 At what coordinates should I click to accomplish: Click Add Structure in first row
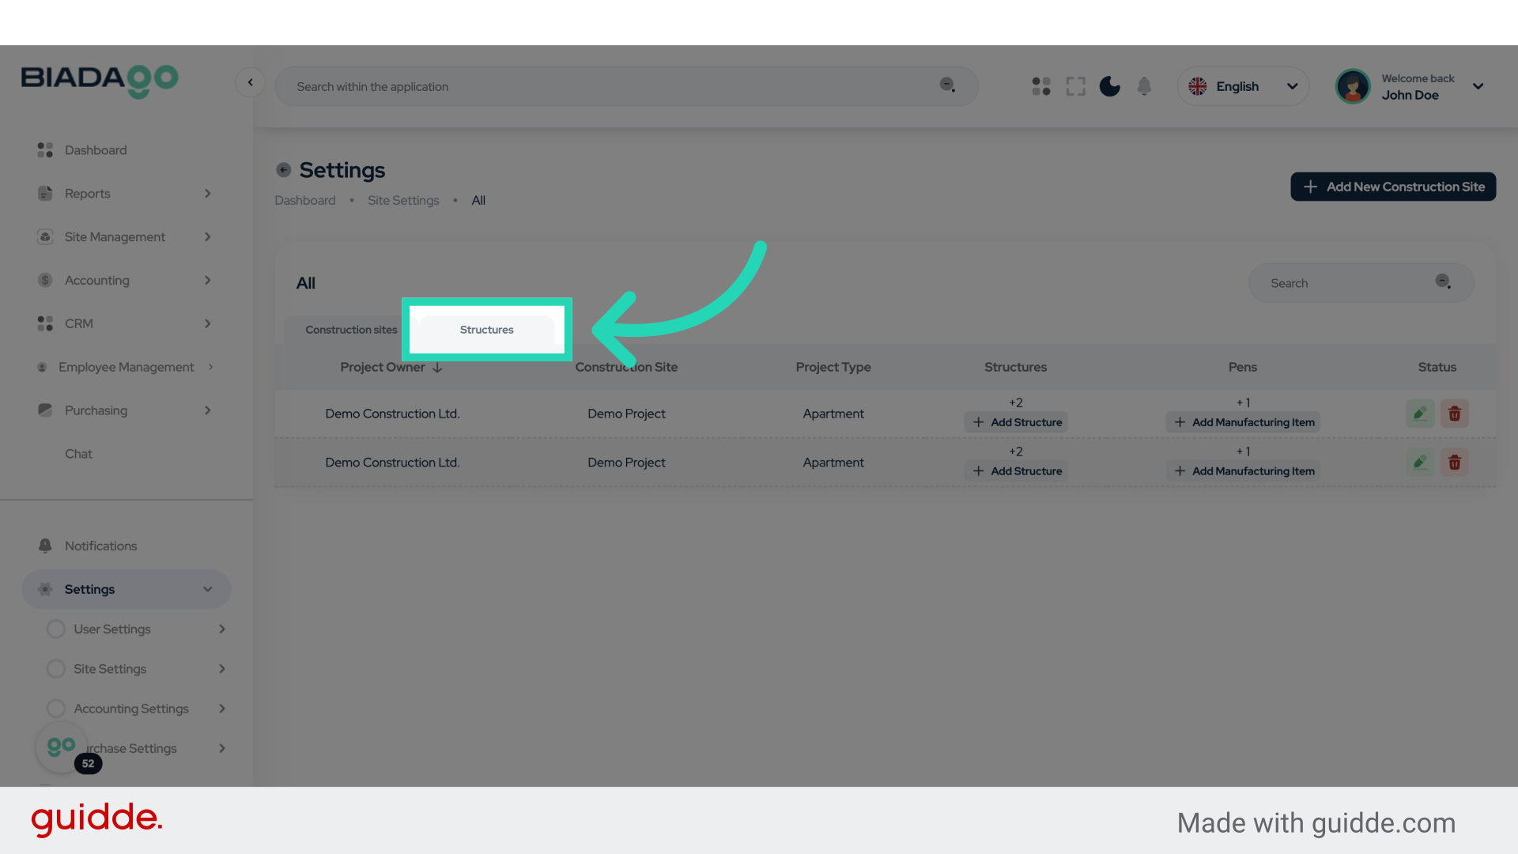[1016, 422]
